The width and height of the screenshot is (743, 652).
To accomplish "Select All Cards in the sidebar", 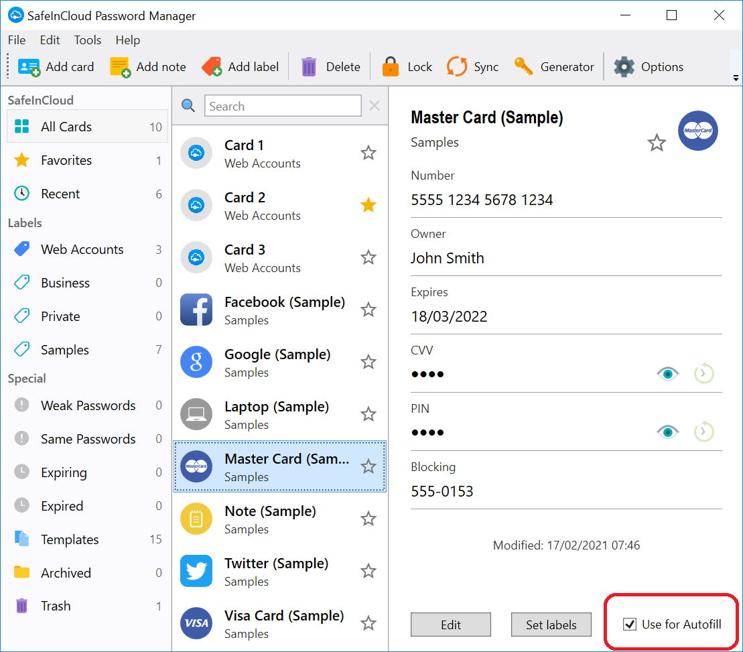I will click(x=88, y=127).
